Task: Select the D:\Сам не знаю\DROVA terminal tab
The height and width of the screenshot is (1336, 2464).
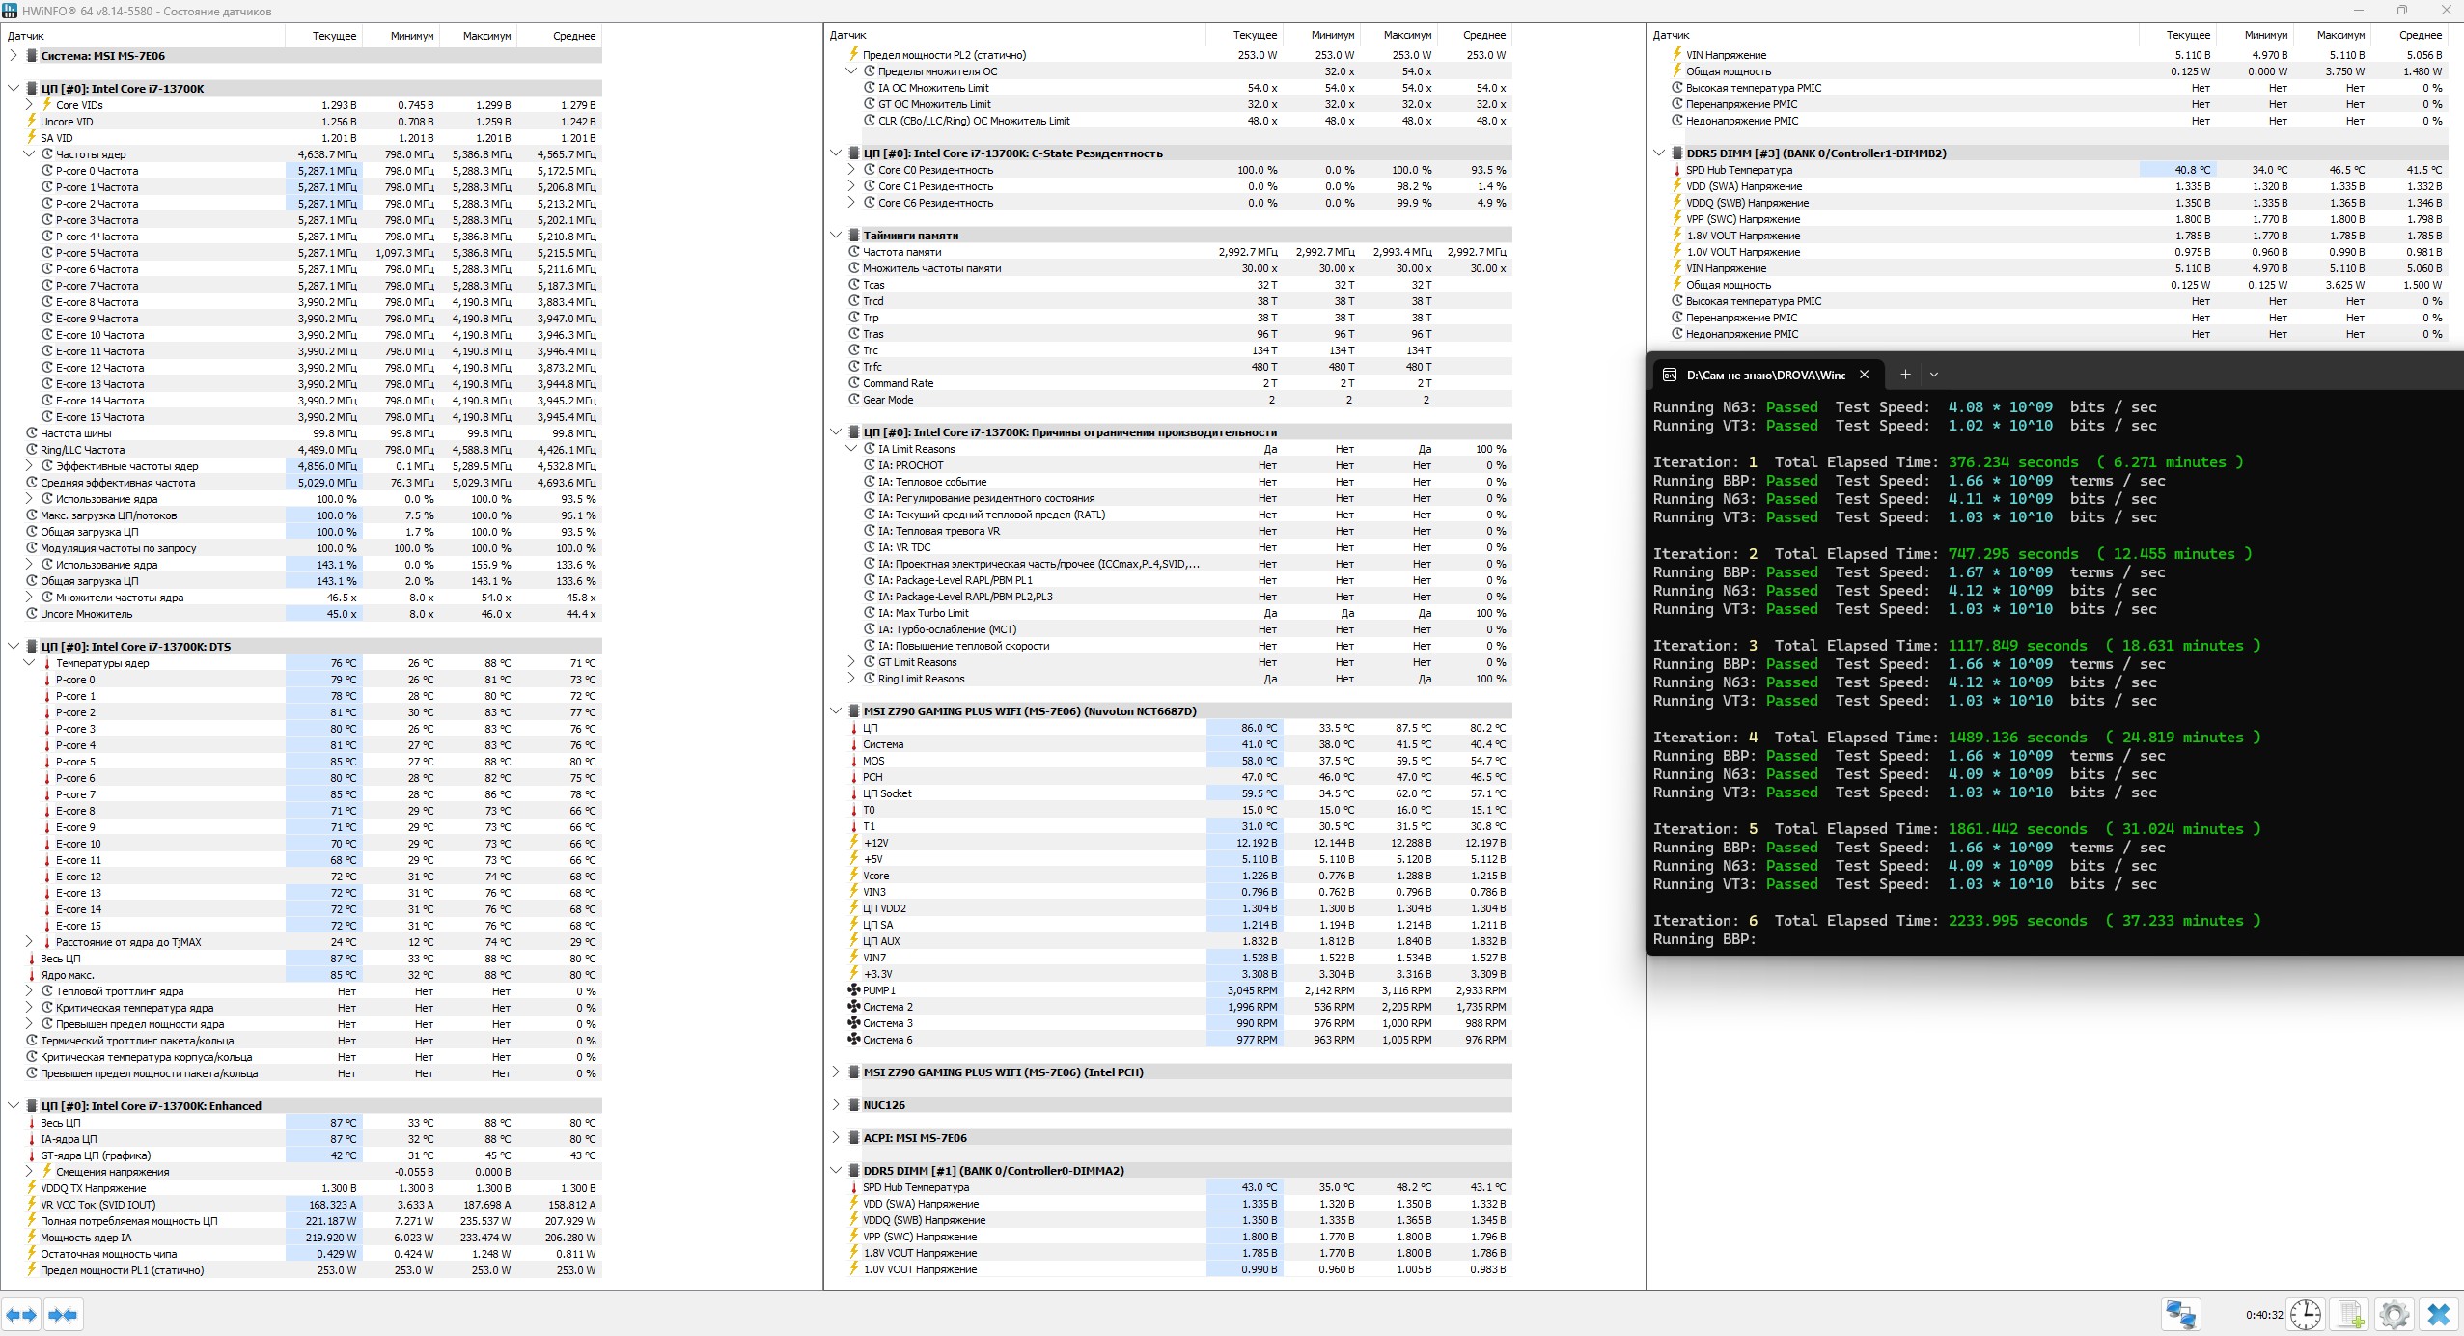Action: pos(1764,375)
